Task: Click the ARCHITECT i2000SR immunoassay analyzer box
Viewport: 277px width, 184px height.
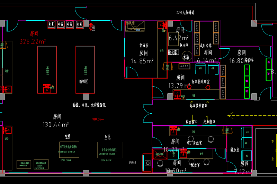Action: [x=69, y=149]
